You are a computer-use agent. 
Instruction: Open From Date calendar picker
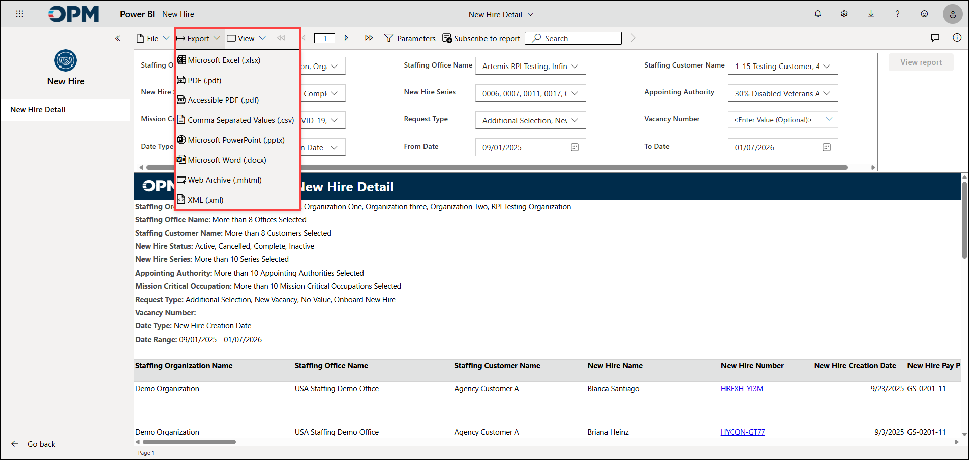(575, 147)
